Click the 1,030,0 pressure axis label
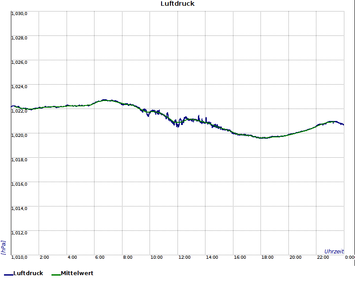The image size is (355, 288). coord(19,13)
